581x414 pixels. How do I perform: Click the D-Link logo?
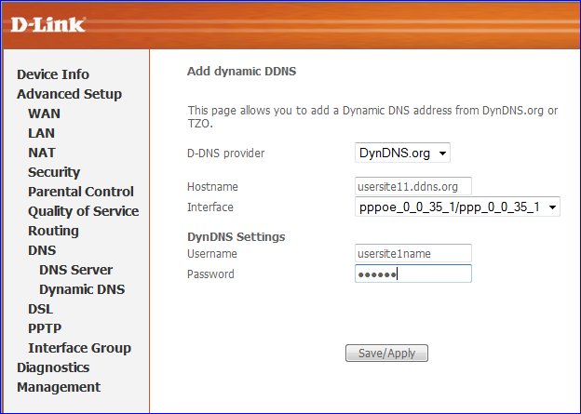(x=48, y=24)
